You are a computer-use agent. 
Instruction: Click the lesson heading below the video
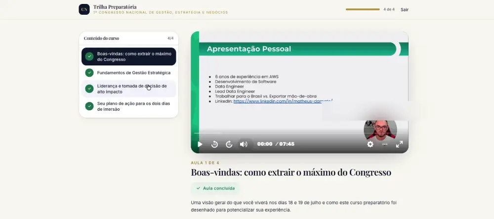(291, 172)
